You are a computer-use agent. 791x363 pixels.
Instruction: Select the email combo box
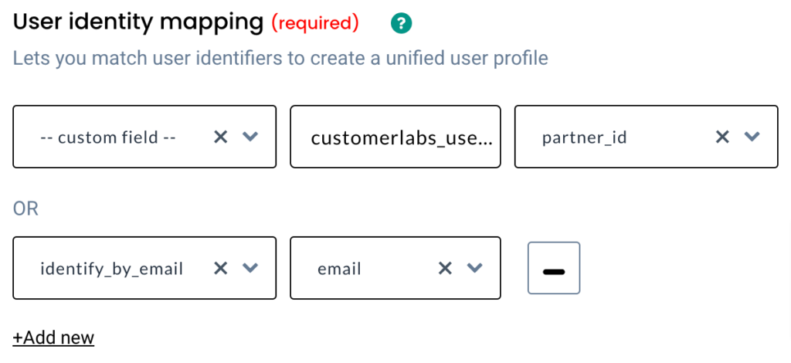(395, 268)
